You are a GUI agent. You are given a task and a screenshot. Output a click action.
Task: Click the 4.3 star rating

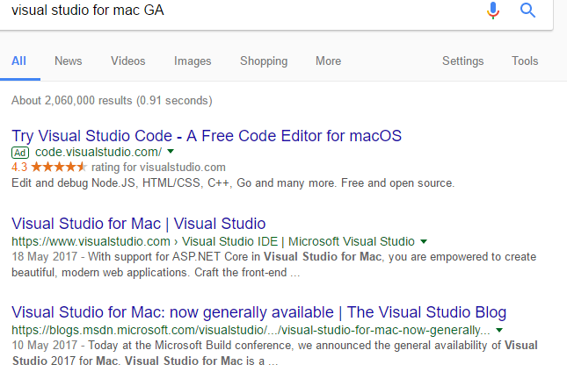point(49,167)
